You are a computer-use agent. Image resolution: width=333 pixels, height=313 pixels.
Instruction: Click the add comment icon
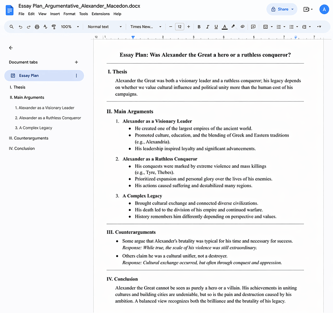253,27
